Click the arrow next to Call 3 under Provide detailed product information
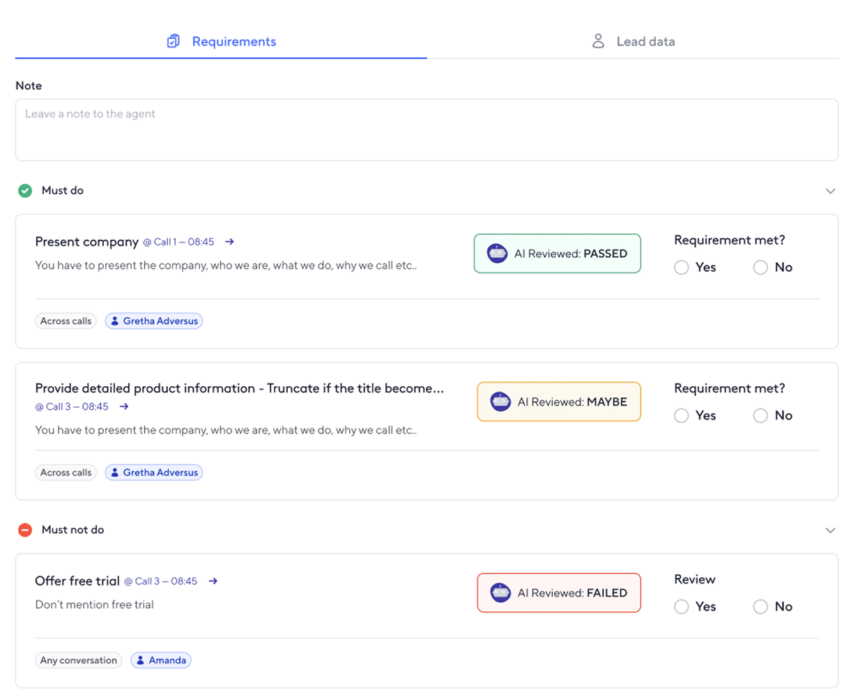Viewport: 858px width, 697px height. click(124, 406)
